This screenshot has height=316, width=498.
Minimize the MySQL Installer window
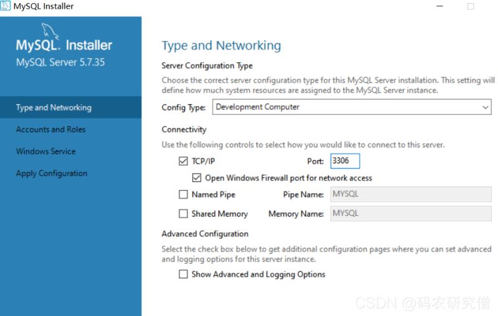pos(439,6)
